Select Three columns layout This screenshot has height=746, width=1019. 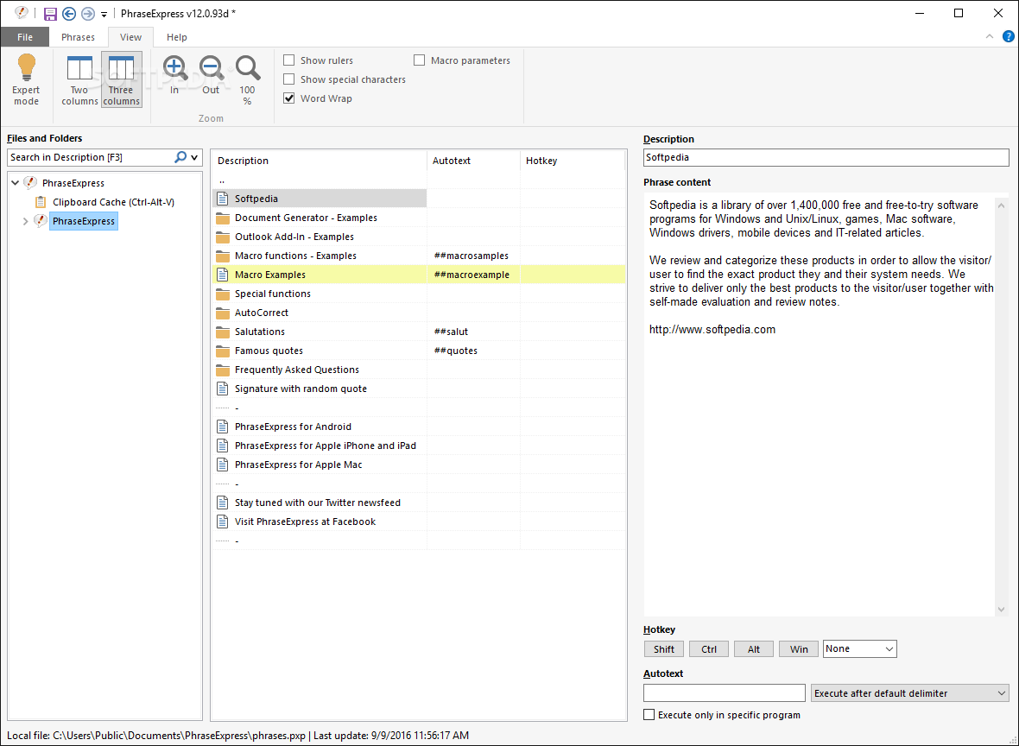point(121,80)
